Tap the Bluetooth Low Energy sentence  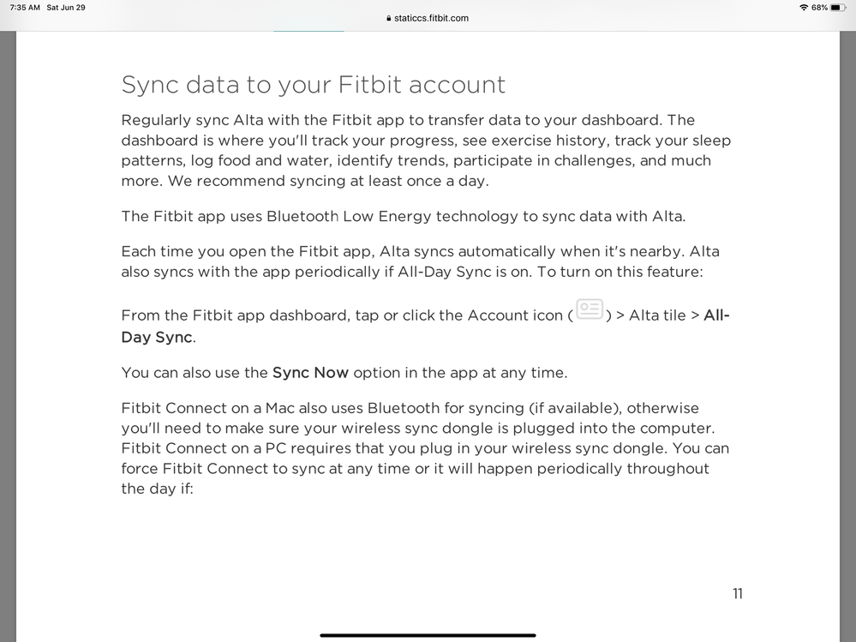[x=404, y=216]
